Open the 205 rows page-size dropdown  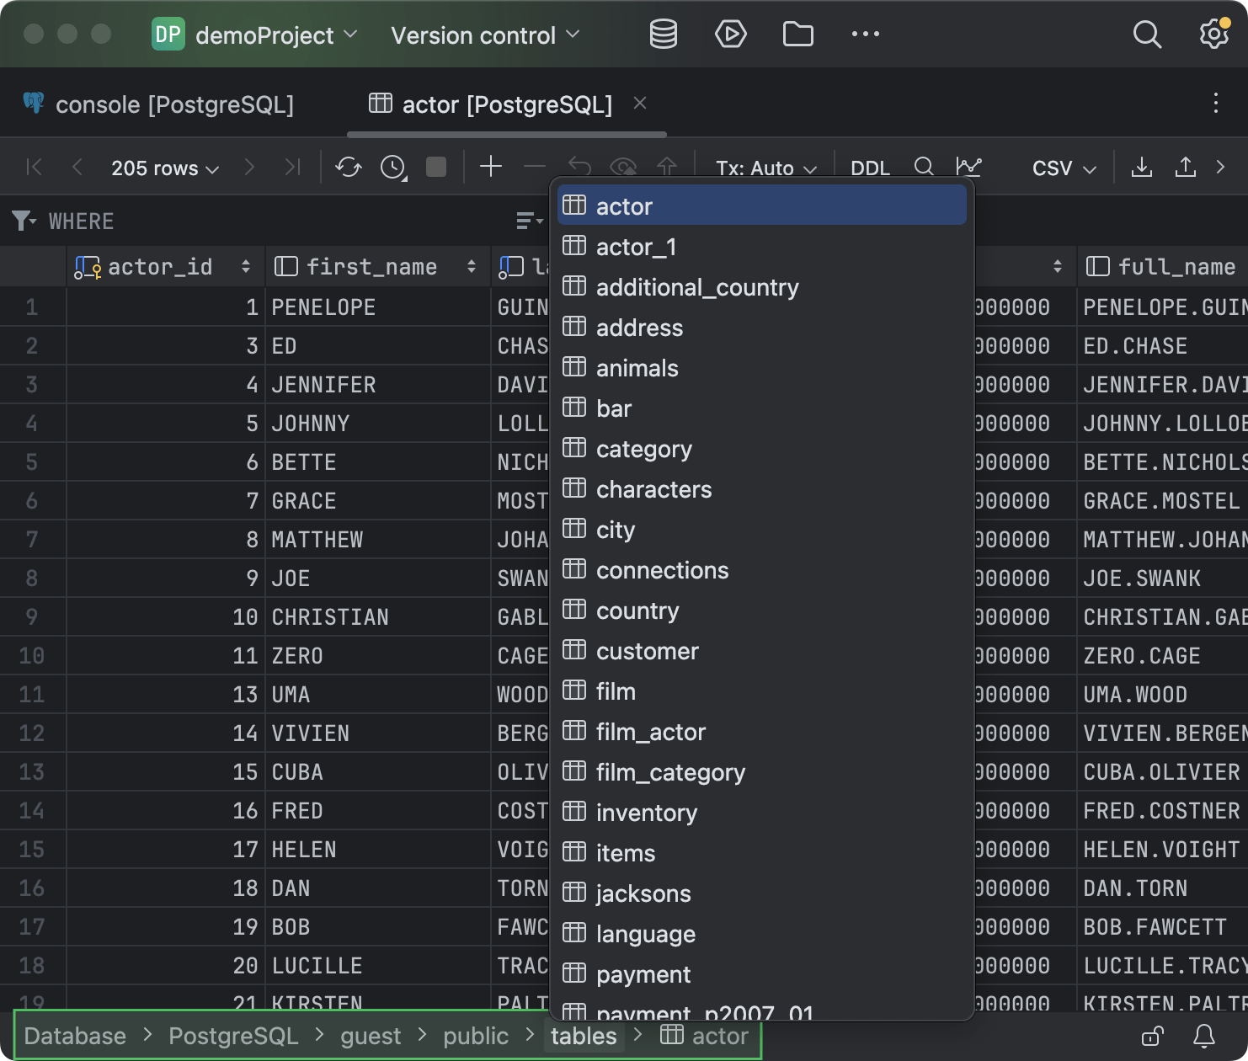point(164,167)
